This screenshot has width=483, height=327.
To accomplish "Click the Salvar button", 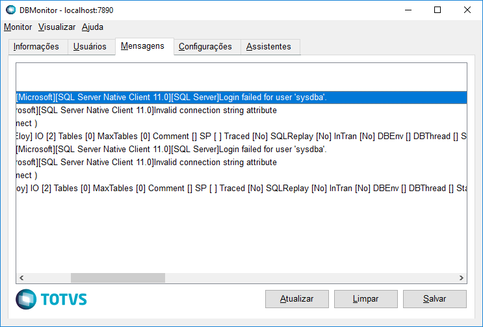I will click(435, 298).
